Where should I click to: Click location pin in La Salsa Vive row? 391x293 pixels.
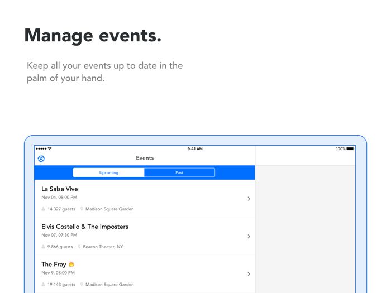pyautogui.click(x=82, y=209)
